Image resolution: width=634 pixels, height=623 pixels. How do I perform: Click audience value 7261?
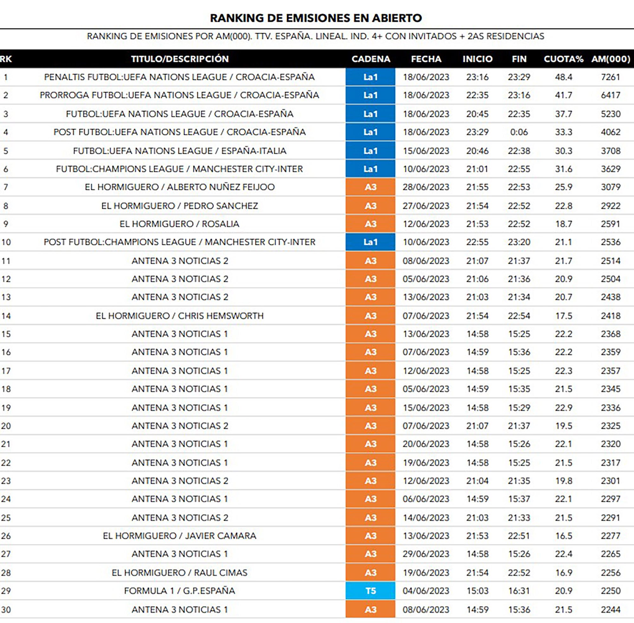[611, 77]
